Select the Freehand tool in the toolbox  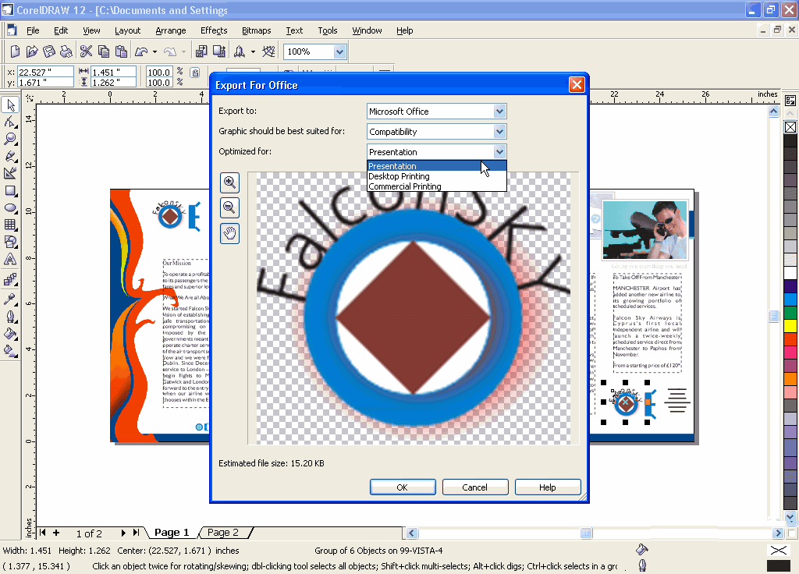(x=10, y=156)
